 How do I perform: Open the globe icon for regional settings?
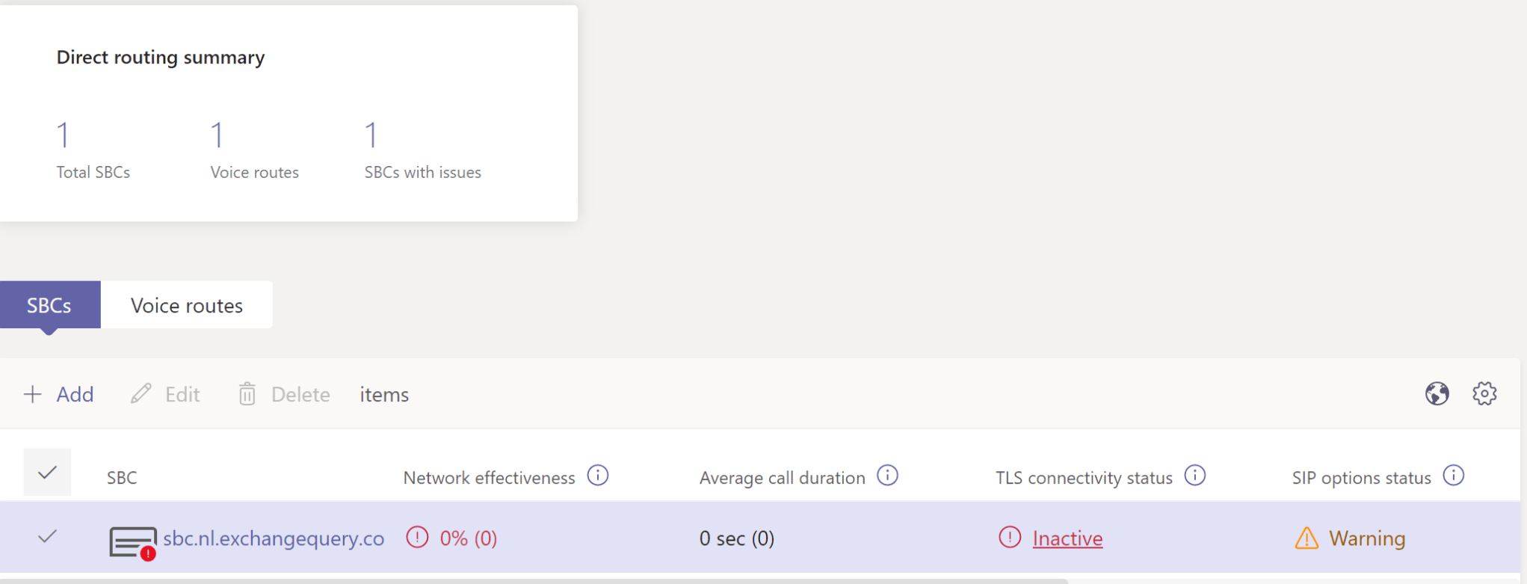(1439, 393)
